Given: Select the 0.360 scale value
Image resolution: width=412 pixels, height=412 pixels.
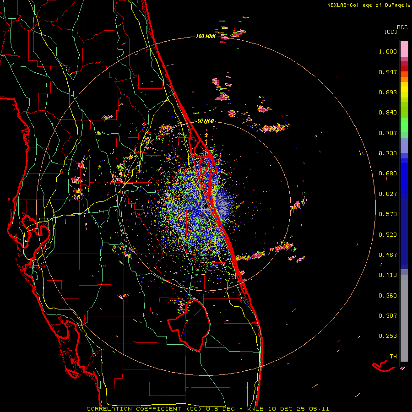Looking at the screenshot, I should click(388, 296).
